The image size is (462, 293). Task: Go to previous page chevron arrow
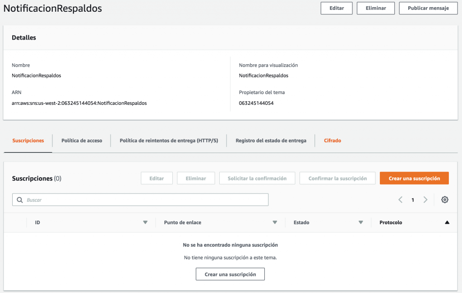[x=400, y=200]
